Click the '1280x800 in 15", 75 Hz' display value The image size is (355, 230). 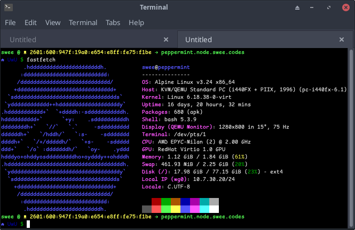pyautogui.click(x=254, y=127)
